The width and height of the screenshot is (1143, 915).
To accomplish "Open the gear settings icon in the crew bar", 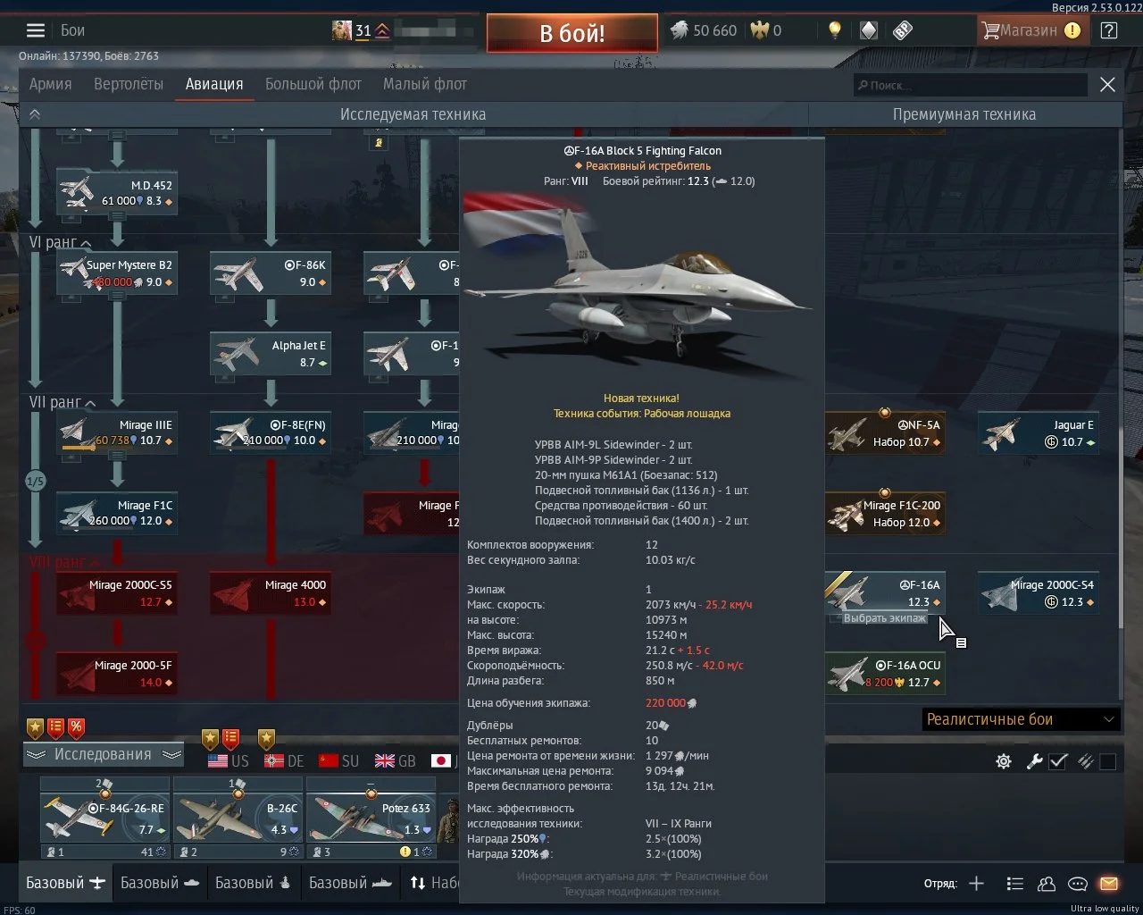I will (x=1004, y=761).
